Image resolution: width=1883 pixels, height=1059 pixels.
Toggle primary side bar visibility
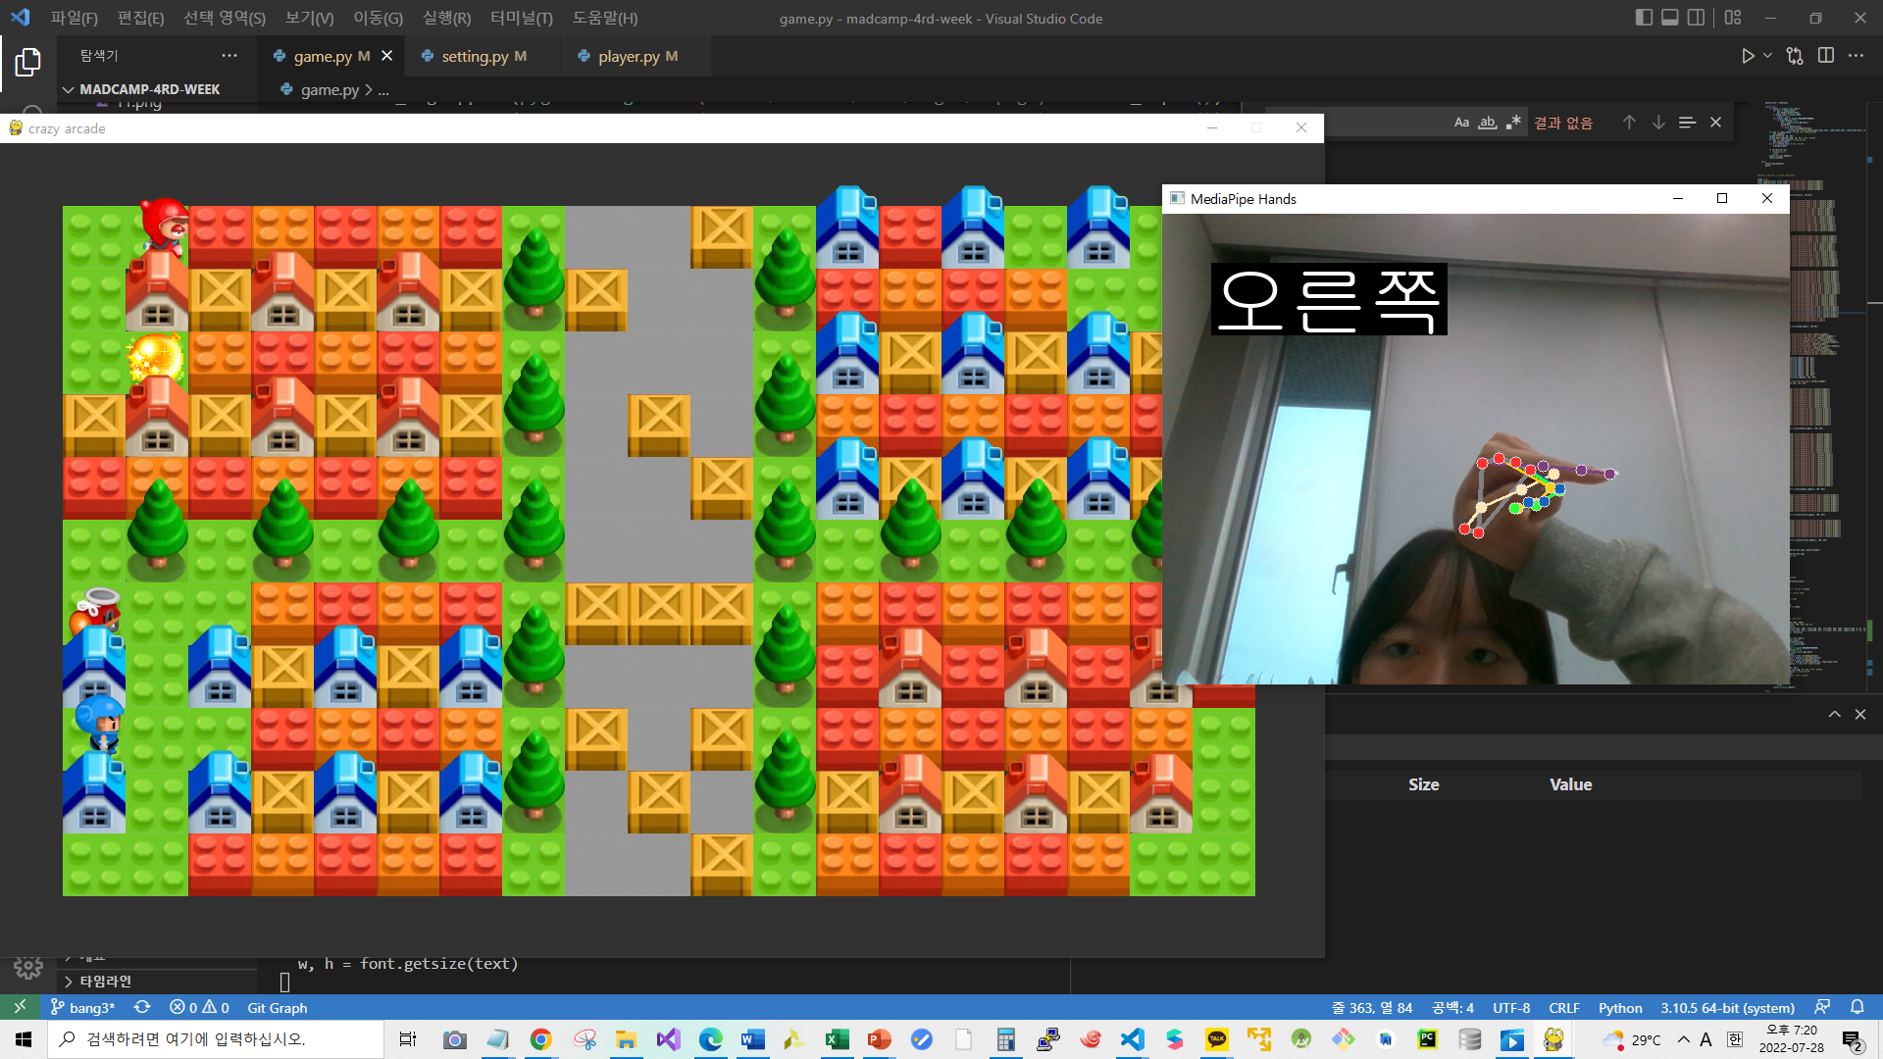(1644, 18)
